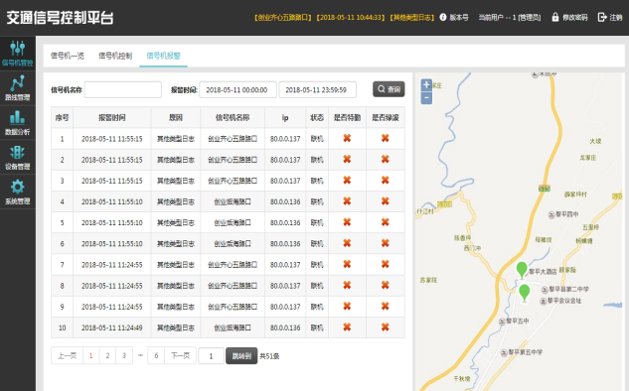Select page 3 in pagination
The width and height of the screenshot is (629, 391).
[124, 355]
